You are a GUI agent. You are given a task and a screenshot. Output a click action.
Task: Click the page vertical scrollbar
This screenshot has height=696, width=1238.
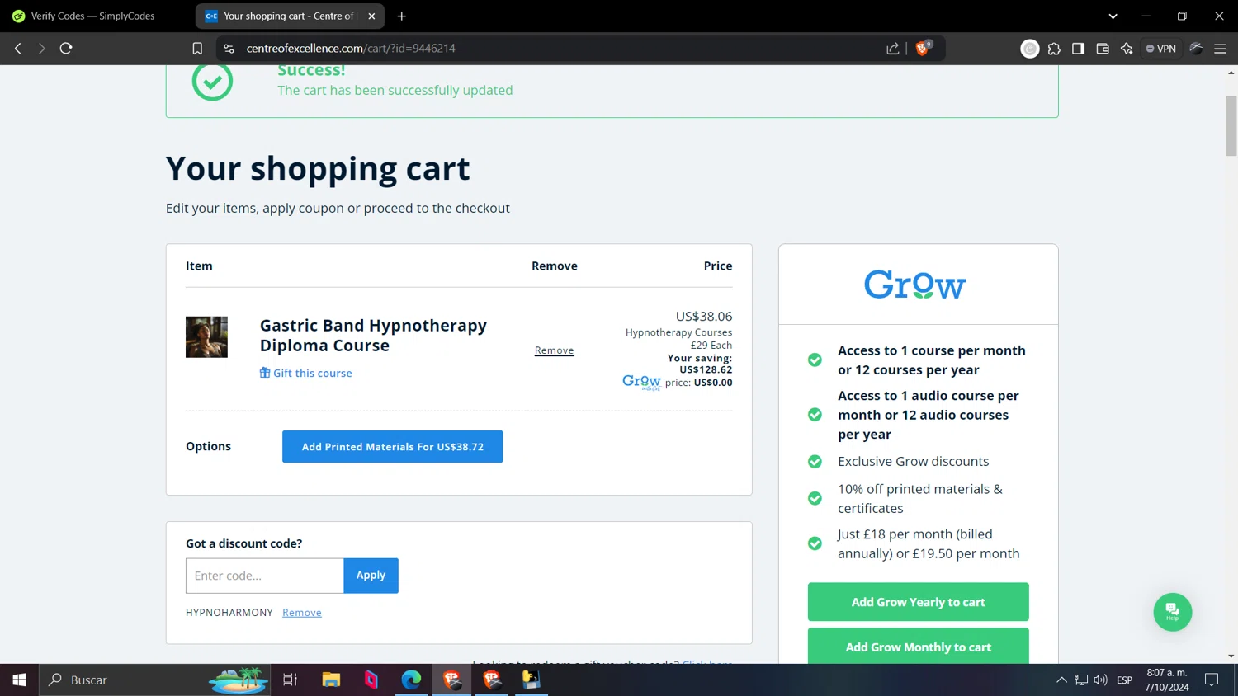(x=1231, y=126)
